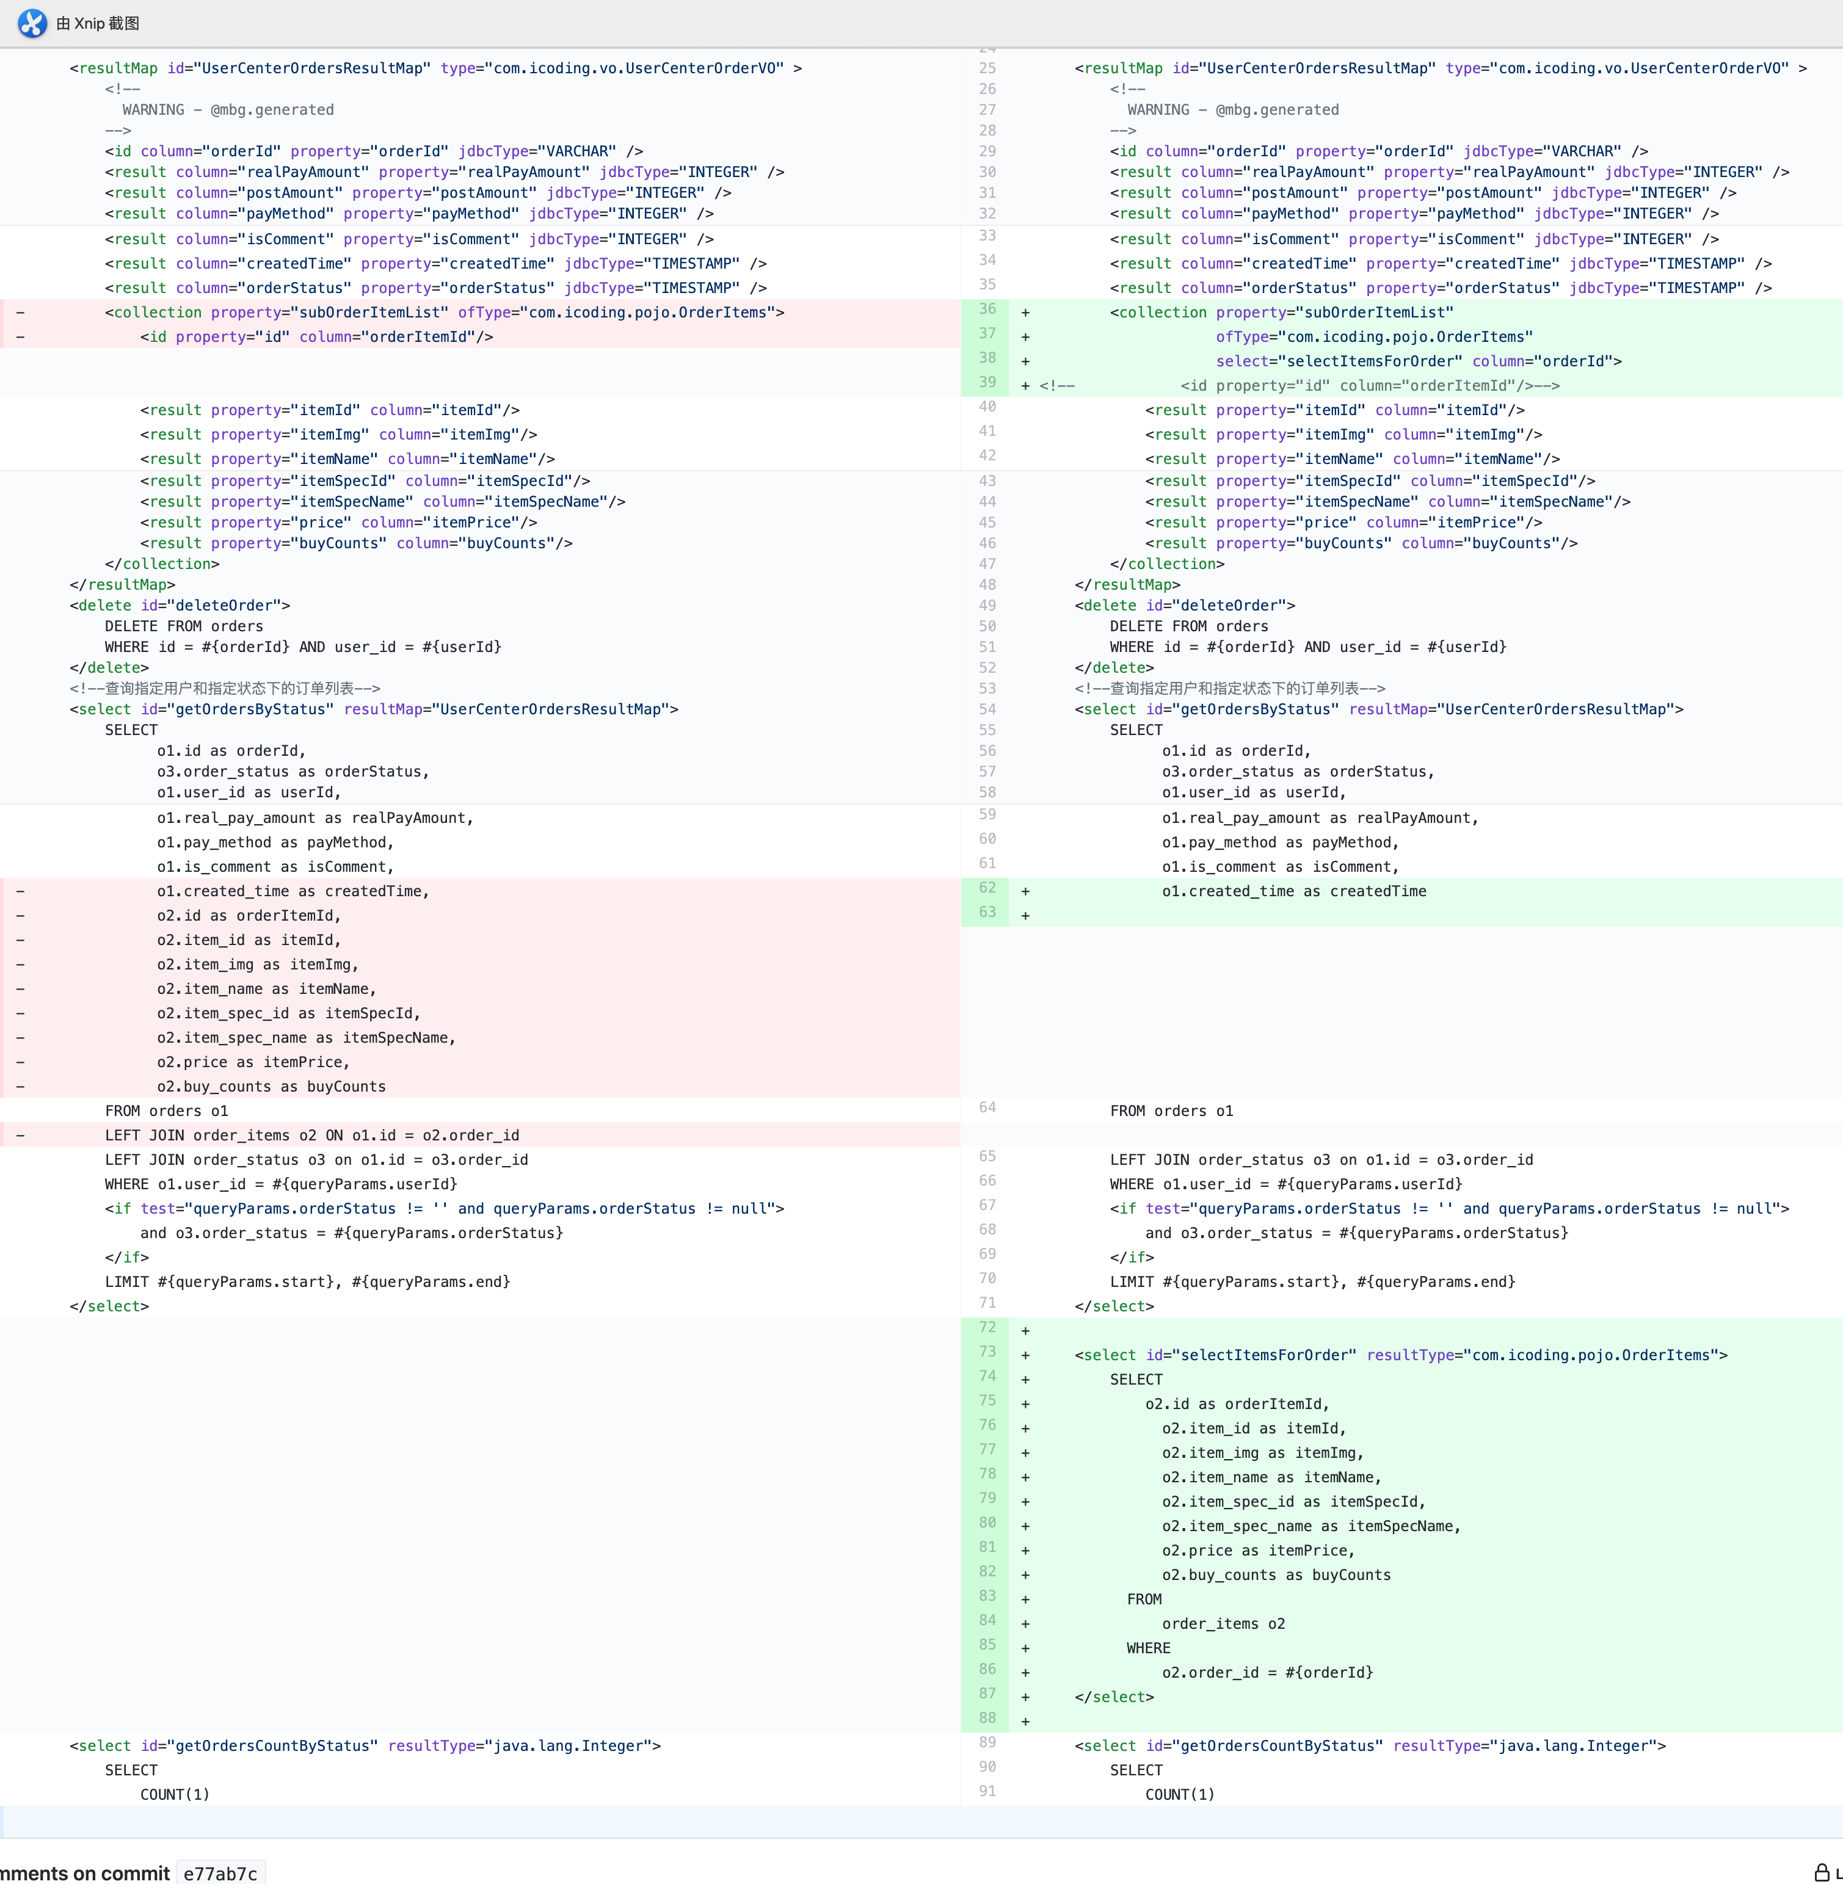
Task: Click minus marker beside removed collection tag line
Action: (x=20, y=311)
